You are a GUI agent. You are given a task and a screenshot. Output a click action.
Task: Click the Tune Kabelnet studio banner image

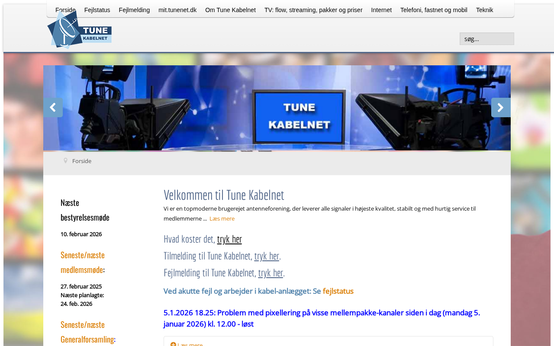point(277,108)
